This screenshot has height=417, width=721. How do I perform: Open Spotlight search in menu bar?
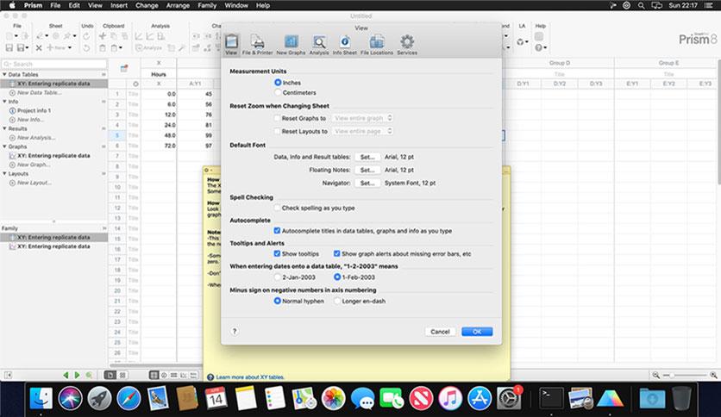click(641, 5)
